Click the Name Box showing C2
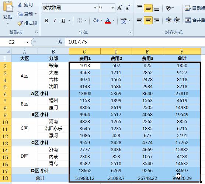This screenshot has width=205, height=184. [12, 42]
